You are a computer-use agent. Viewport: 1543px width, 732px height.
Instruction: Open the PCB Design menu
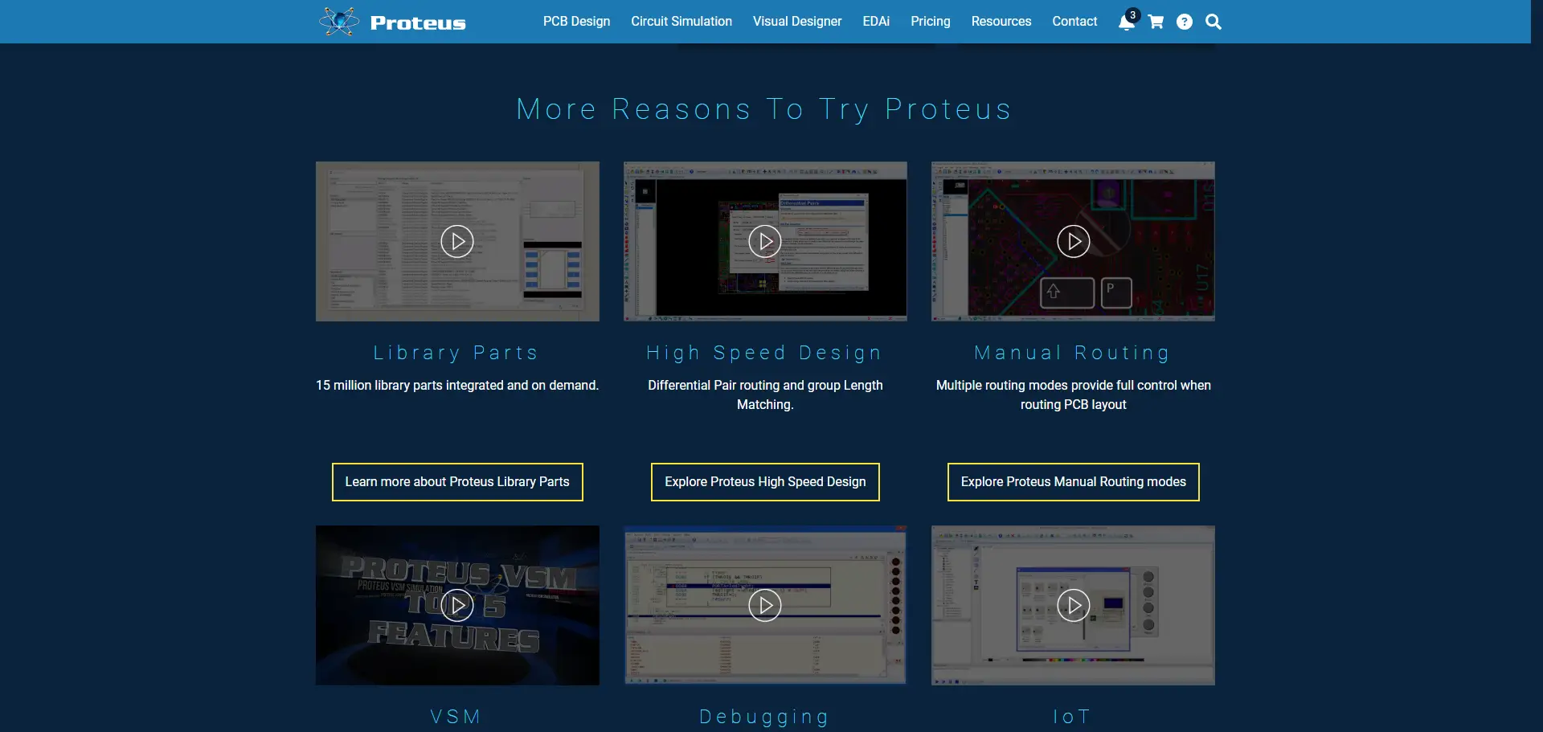576,22
